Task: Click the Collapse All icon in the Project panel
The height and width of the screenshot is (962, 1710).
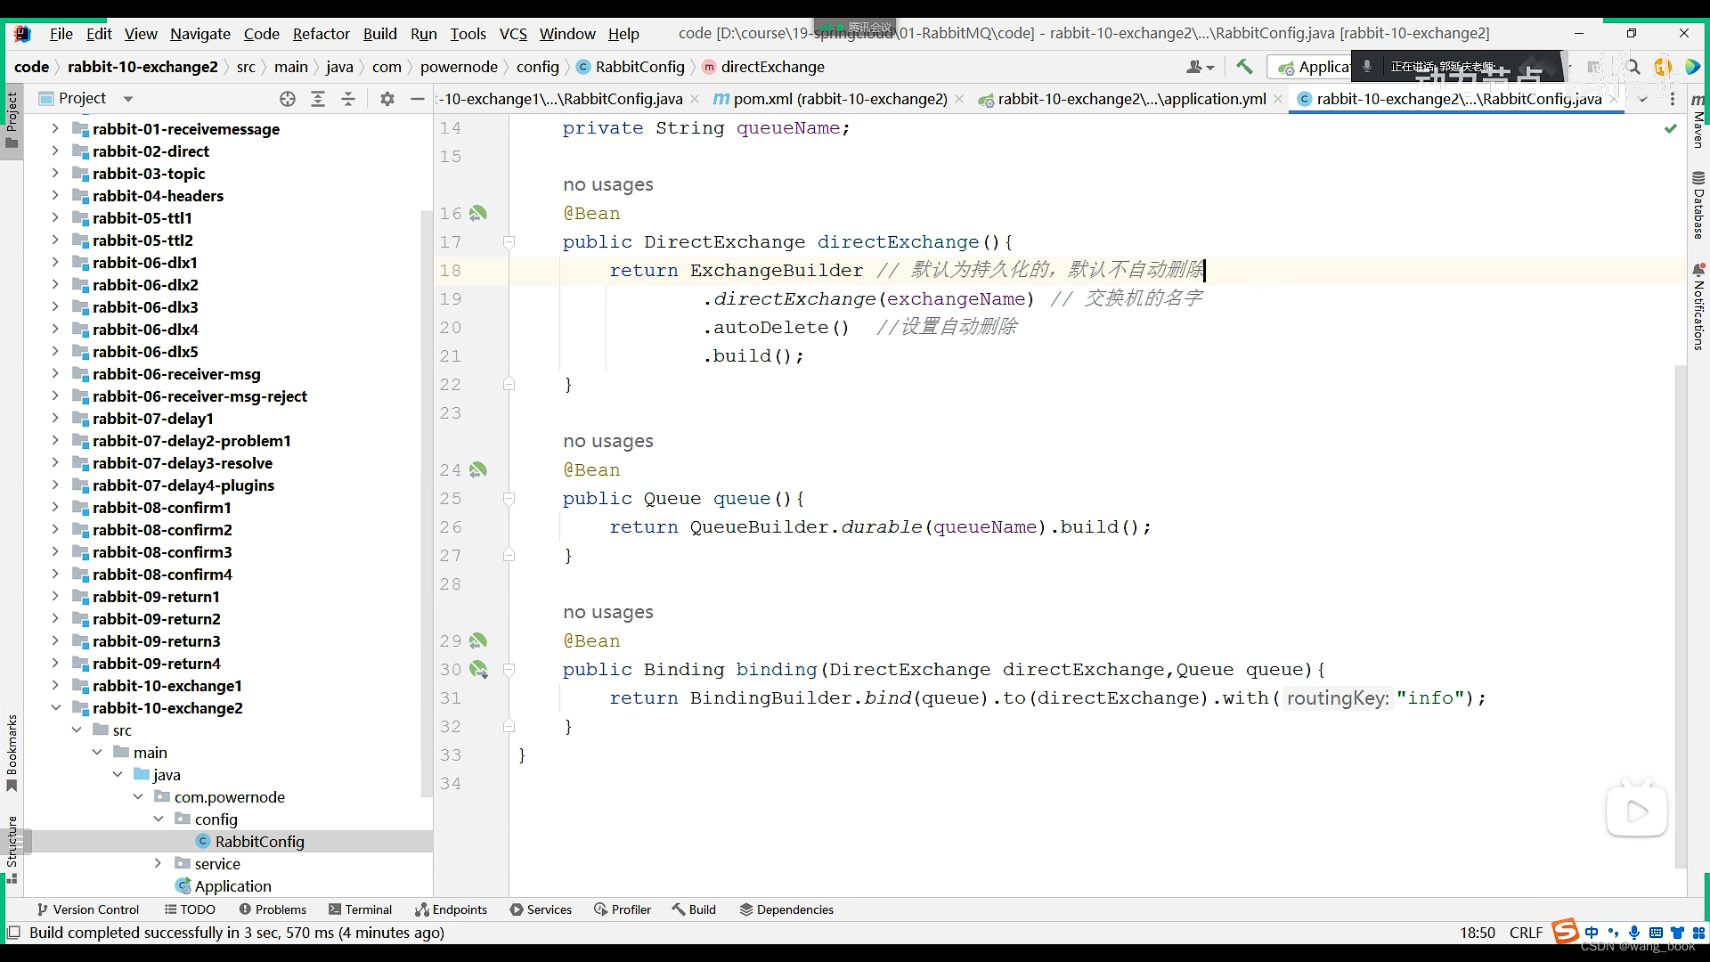Action: point(348,99)
